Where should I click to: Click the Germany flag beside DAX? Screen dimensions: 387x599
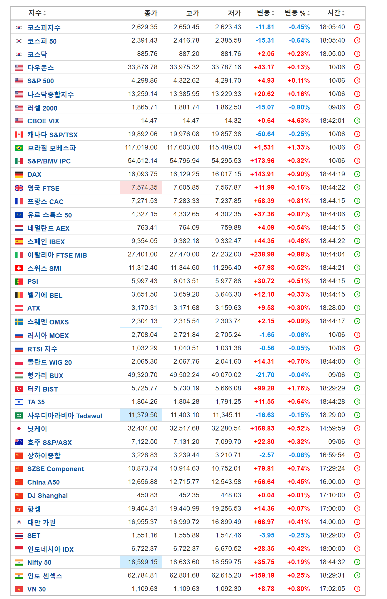click(x=19, y=175)
